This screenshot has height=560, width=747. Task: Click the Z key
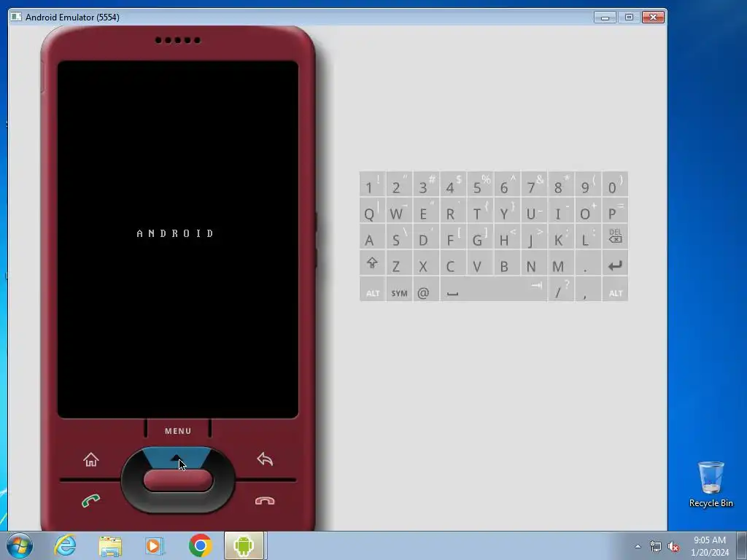399,263
